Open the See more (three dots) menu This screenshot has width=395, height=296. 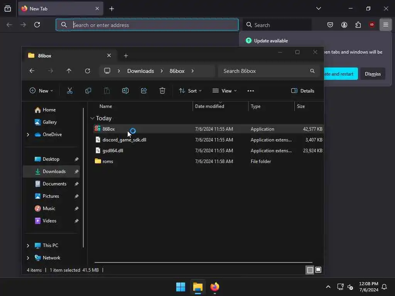tap(251, 91)
